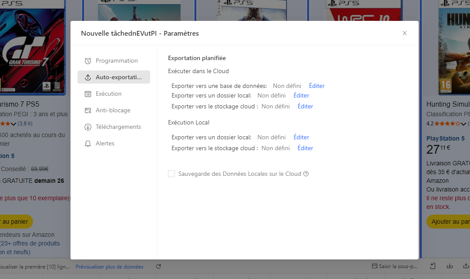Edit cloud storage export under Exécuter dans le Cloud
This screenshot has width=470, height=279.
pos(305,106)
